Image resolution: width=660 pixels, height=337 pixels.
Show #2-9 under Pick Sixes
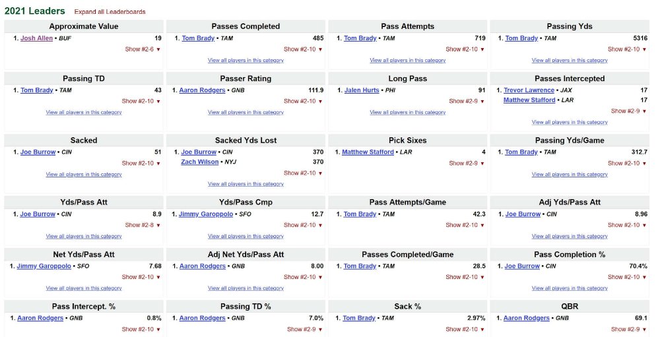(x=467, y=164)
